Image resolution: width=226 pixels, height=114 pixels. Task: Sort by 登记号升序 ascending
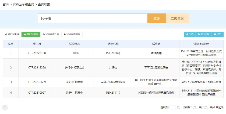(x=12, y=35)
